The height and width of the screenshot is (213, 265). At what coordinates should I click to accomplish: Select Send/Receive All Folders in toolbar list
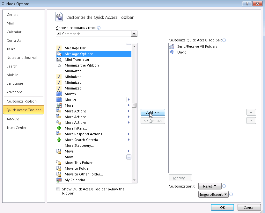pos(206,46)
